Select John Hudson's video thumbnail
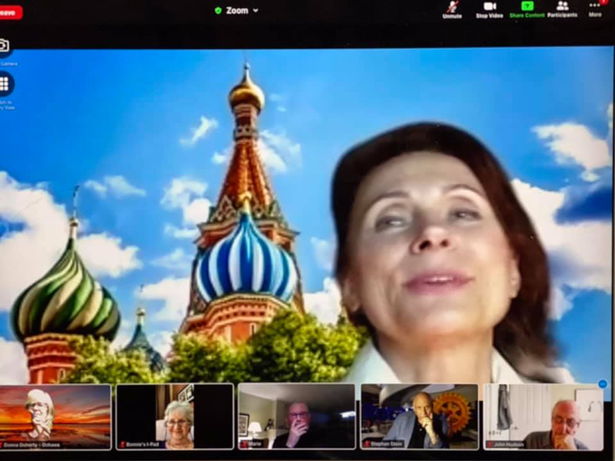The image size is (615, 461). (543, 416)
